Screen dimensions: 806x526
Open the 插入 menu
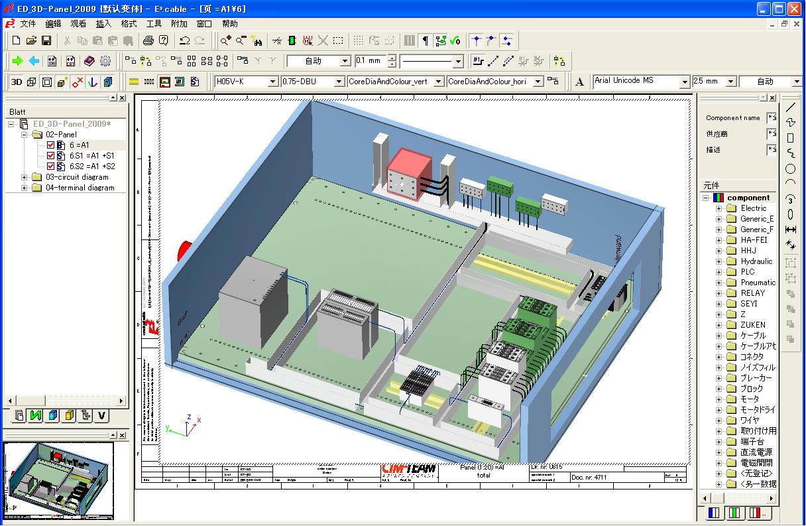[103, 23]
